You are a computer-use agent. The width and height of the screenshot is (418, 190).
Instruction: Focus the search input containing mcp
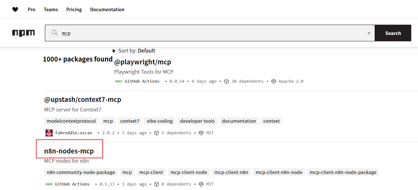click(210, 33)
